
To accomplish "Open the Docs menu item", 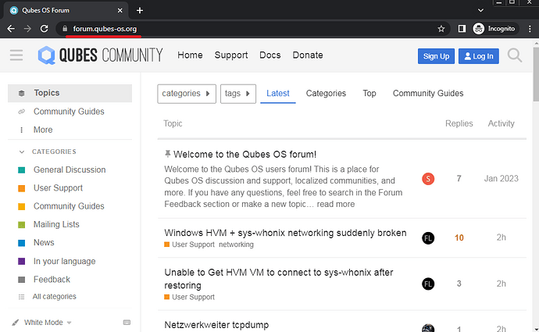I will coord(269,55).
